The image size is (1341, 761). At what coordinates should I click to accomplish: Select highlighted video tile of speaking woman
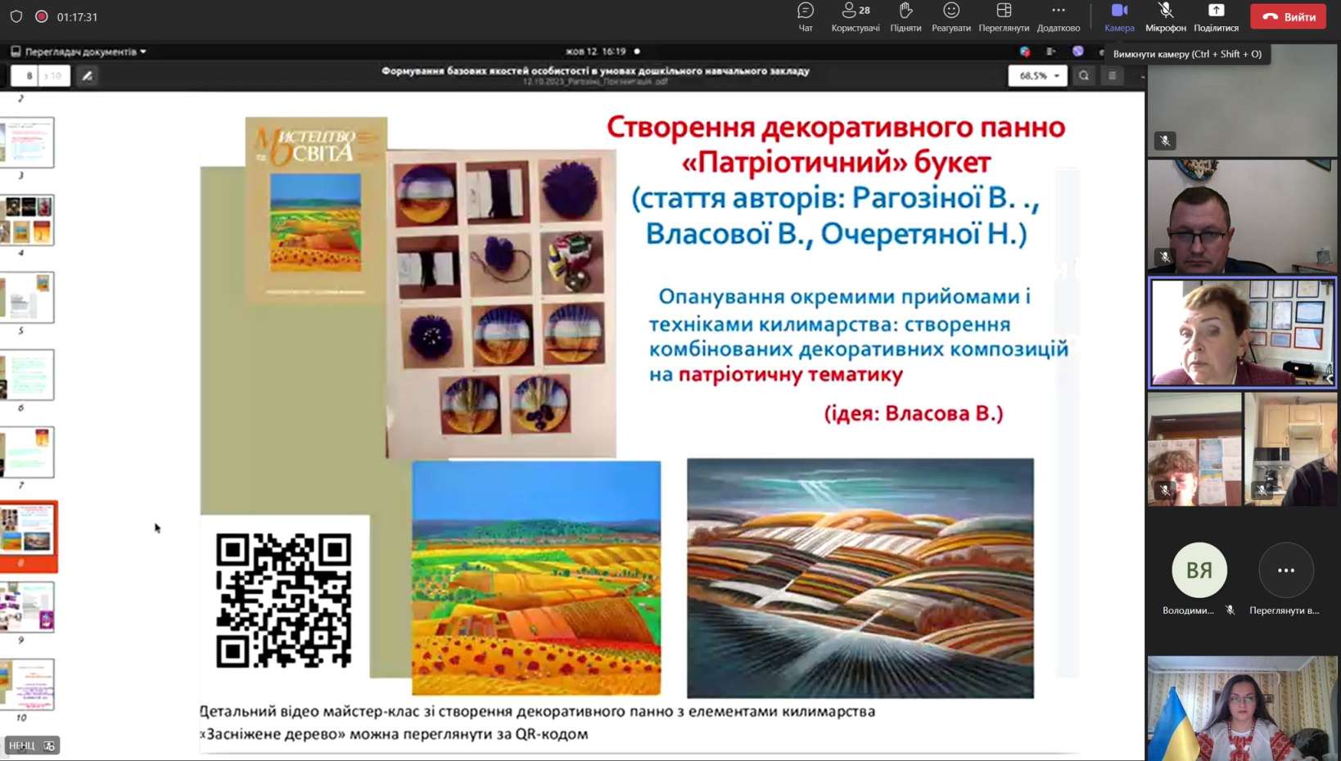pos(1242,332)
